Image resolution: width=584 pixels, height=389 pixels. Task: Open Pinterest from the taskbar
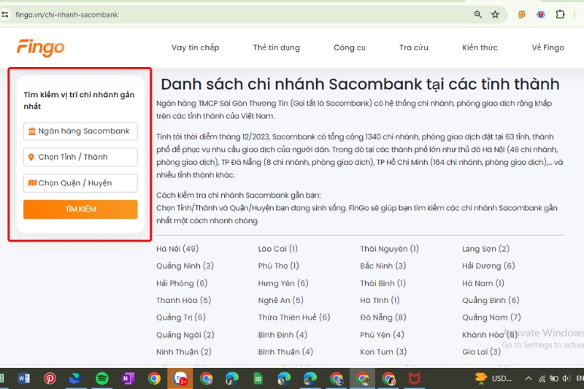50,379
